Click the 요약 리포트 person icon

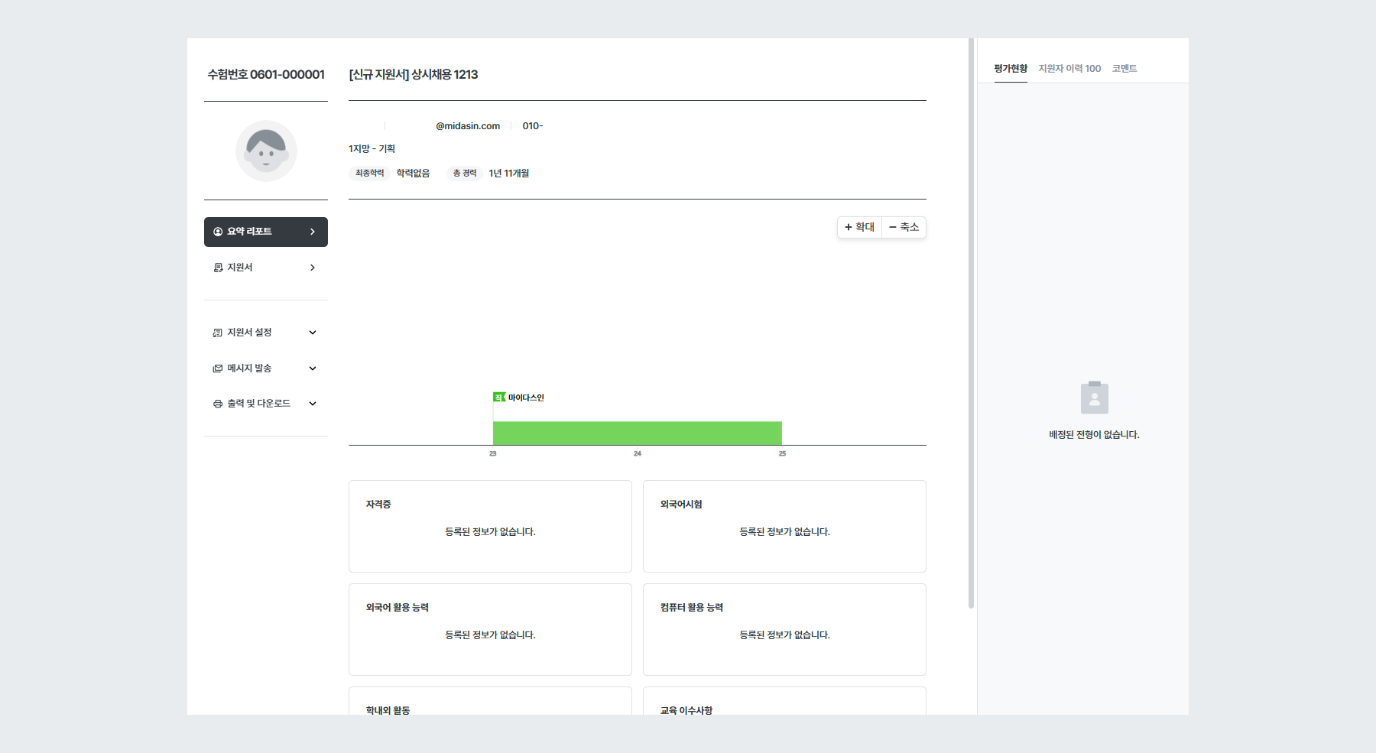coord(218,232)
